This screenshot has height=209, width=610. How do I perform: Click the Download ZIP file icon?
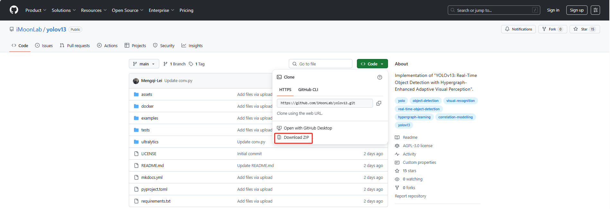point(279,137)
